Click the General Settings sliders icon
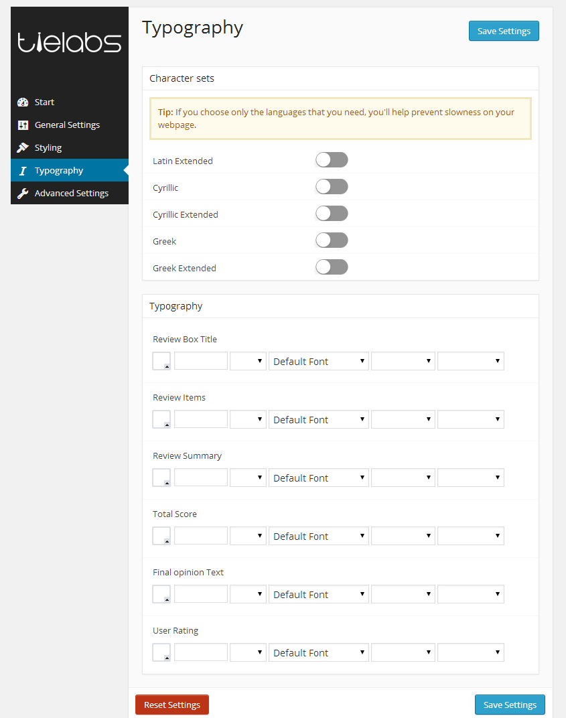 point(23,125)
